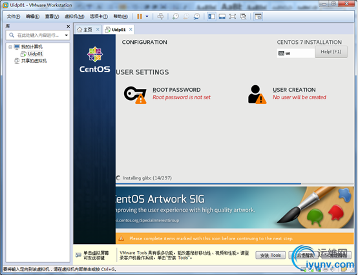
Task: Click 'No user will be created' text
Action: click(x=299, y=97)
